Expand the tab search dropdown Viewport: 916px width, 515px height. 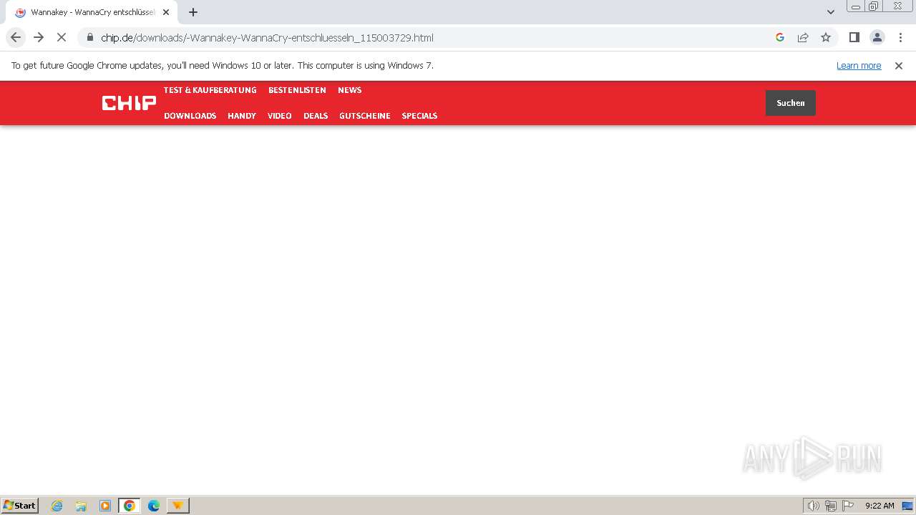click(x=831, y=12)
